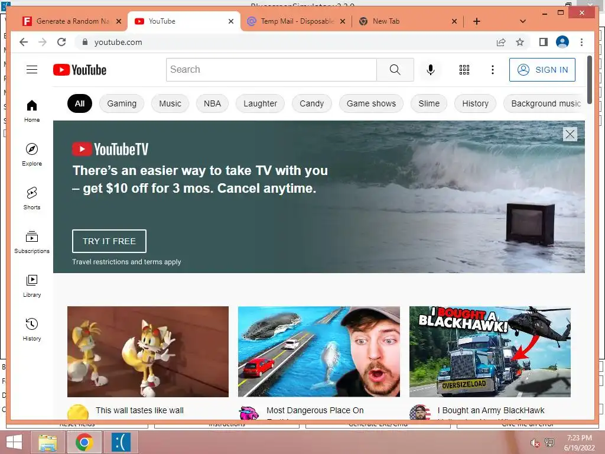
Task: Open the Tails characters video thumbnail
Action: [148, 352]
